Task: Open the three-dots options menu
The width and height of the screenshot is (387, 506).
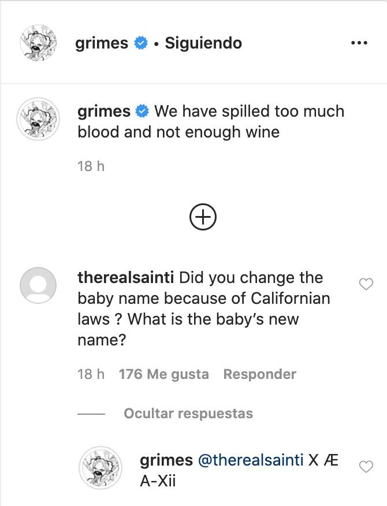Action: (359, 43)
